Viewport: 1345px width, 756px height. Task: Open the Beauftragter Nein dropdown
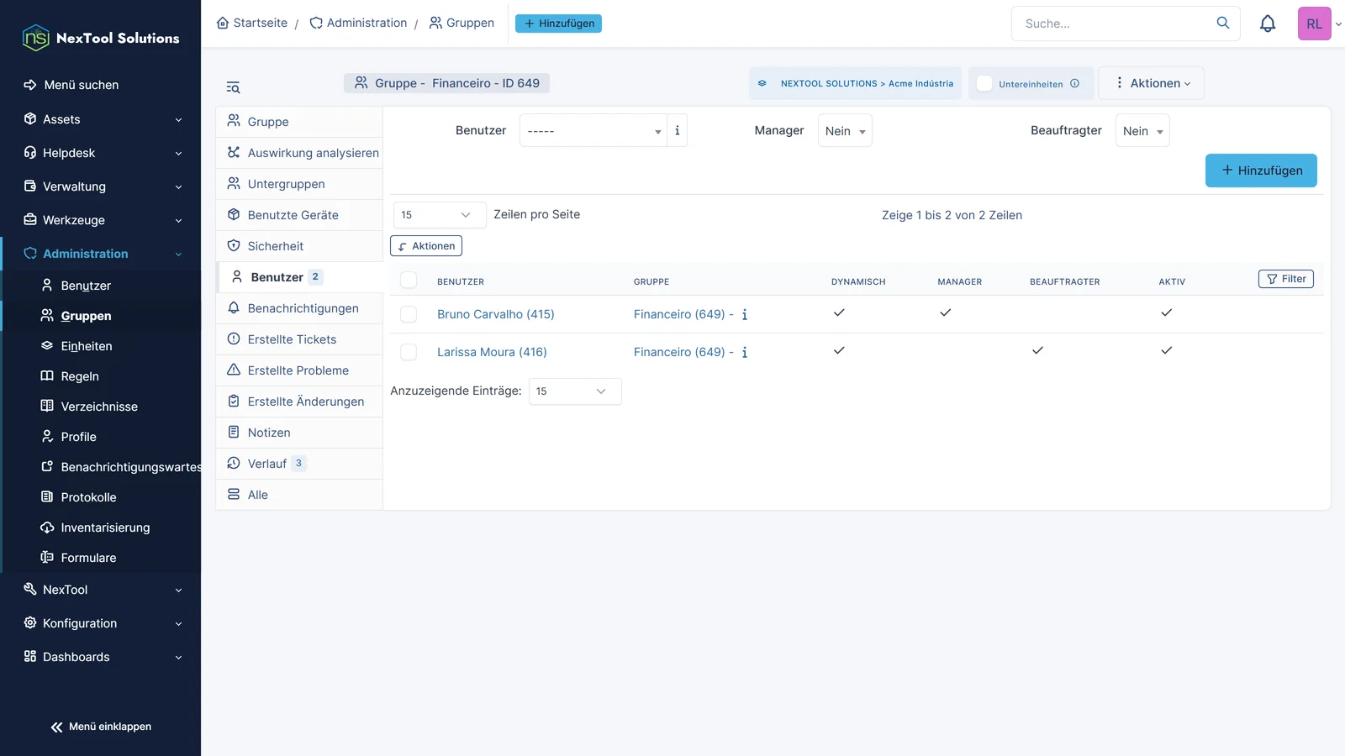[x=1142, y=130]
